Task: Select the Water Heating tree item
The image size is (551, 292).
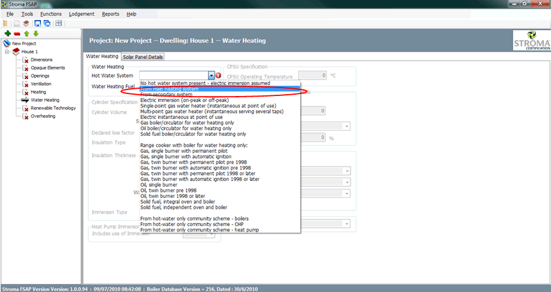Action: pyautogui.click(x=45, y=100)
